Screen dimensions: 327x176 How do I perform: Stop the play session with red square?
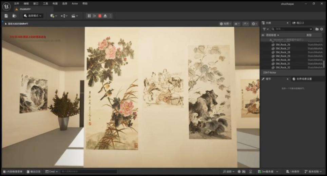point(100,16)
